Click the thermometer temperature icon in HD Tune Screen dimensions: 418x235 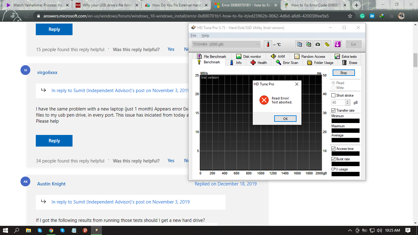268,44
